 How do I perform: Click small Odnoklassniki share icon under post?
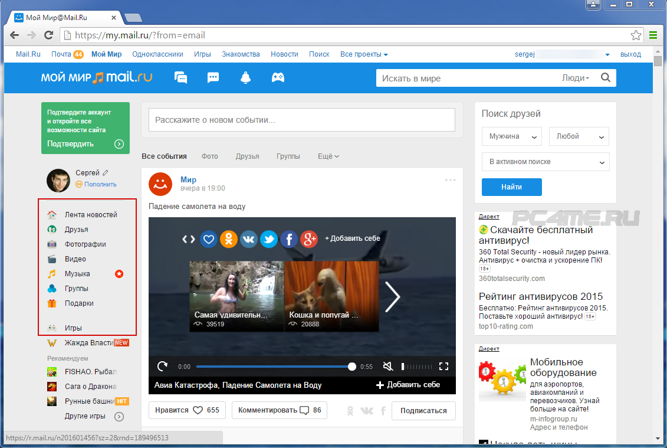[x=350, y=411]
